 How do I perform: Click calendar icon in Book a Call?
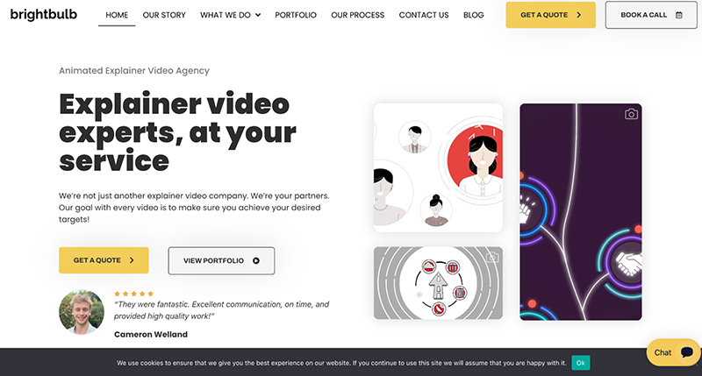[678, 15]
